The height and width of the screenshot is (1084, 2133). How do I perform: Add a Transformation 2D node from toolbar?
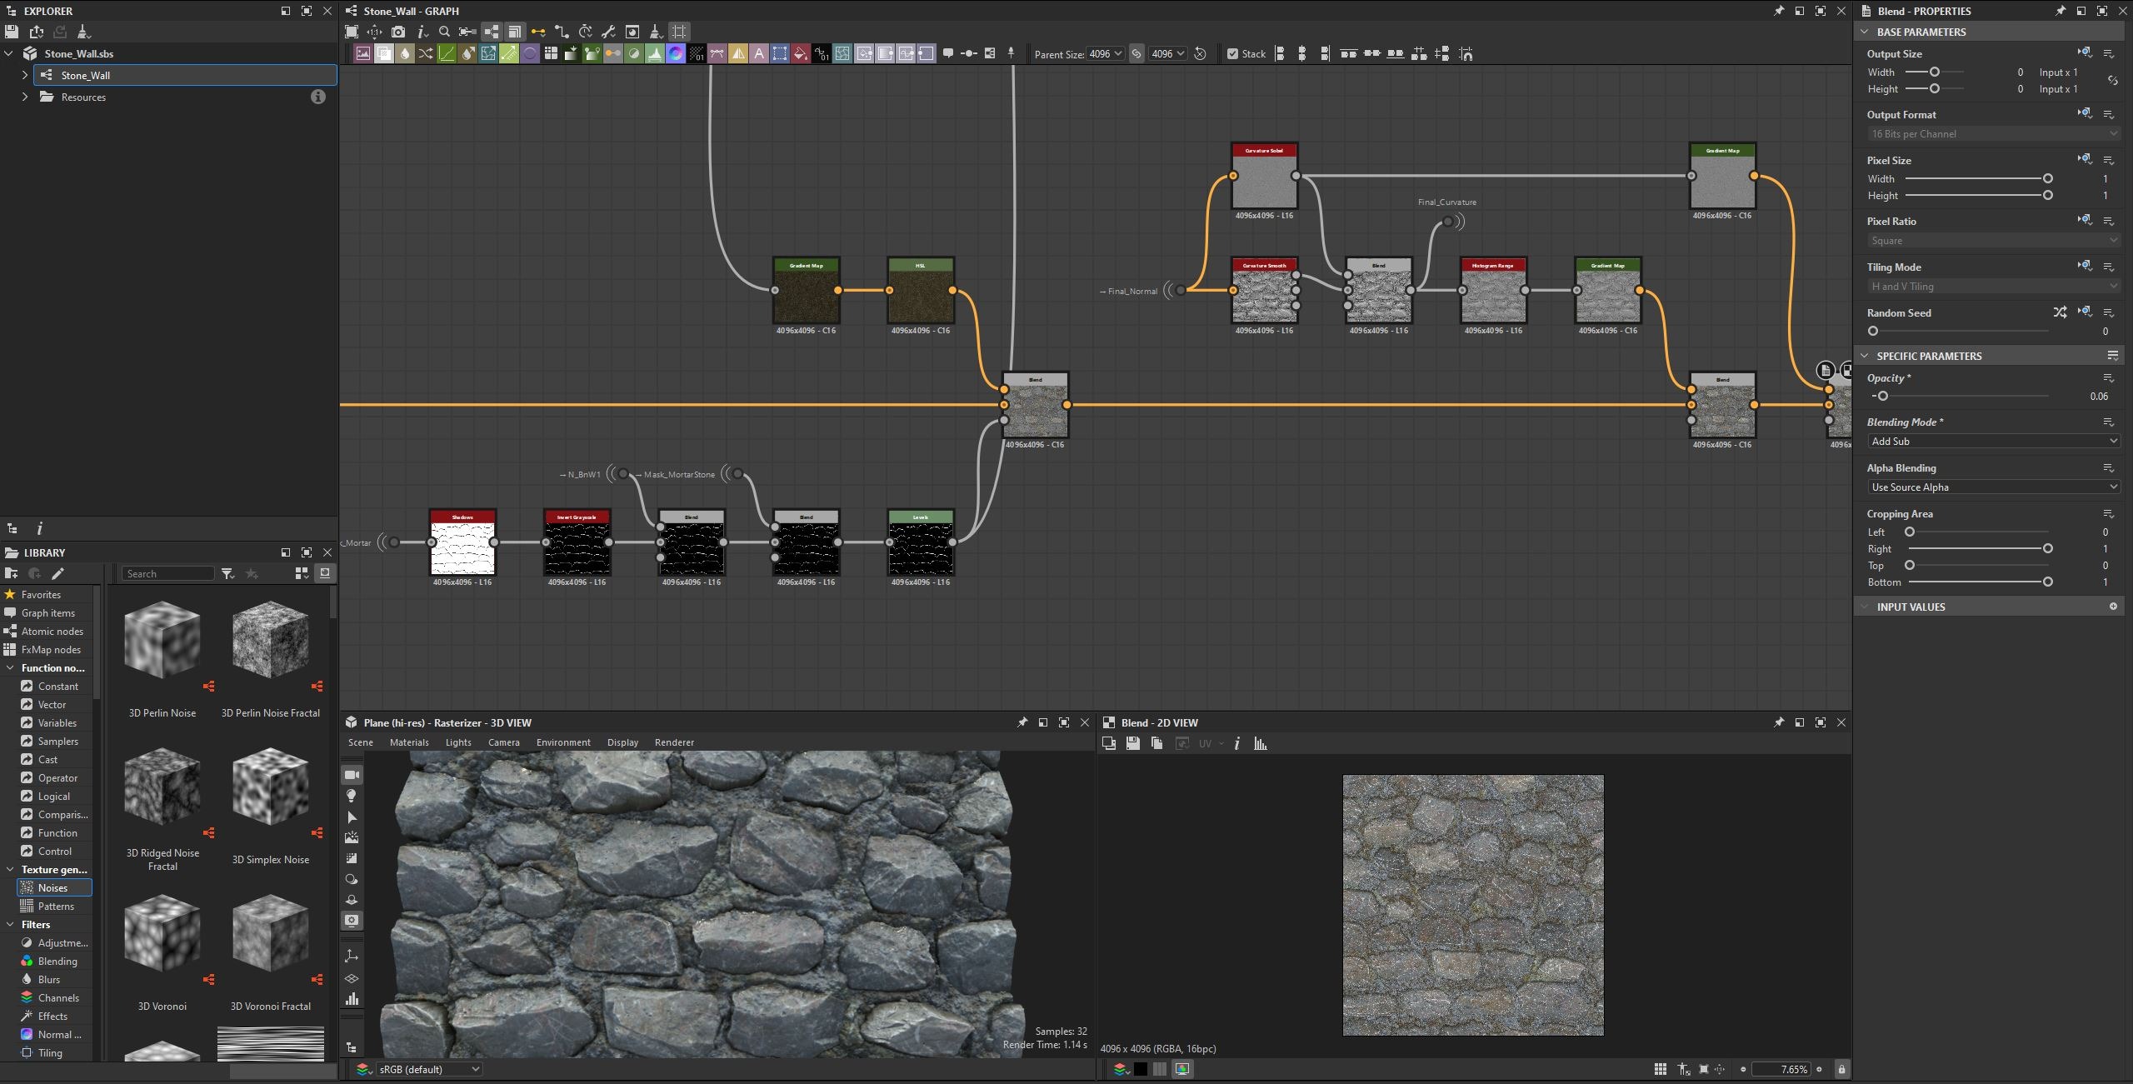pyautogui.click(x=780, y=53)
